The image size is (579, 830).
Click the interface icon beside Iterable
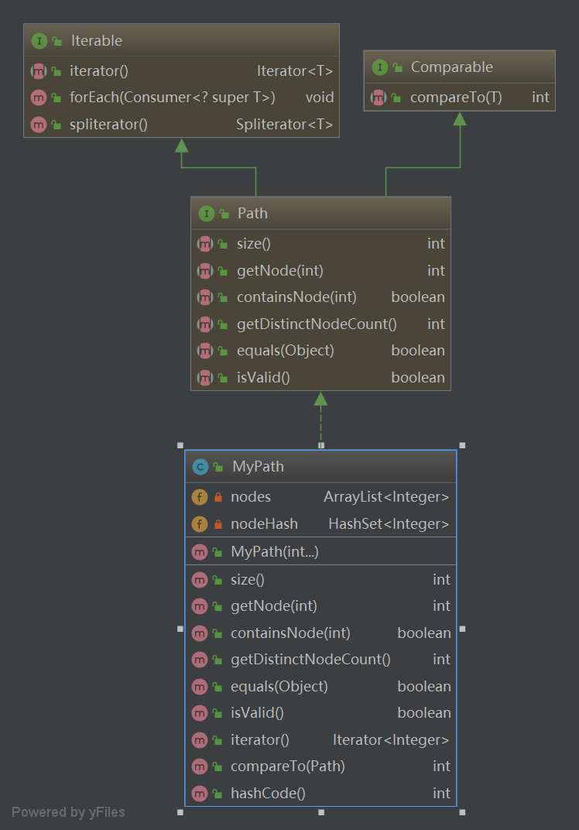[x=39, y=40]
